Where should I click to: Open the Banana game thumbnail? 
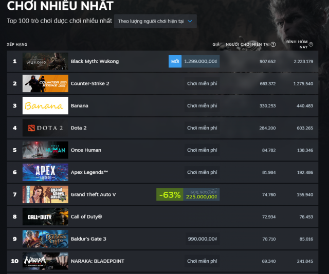[x=45, y=106]
